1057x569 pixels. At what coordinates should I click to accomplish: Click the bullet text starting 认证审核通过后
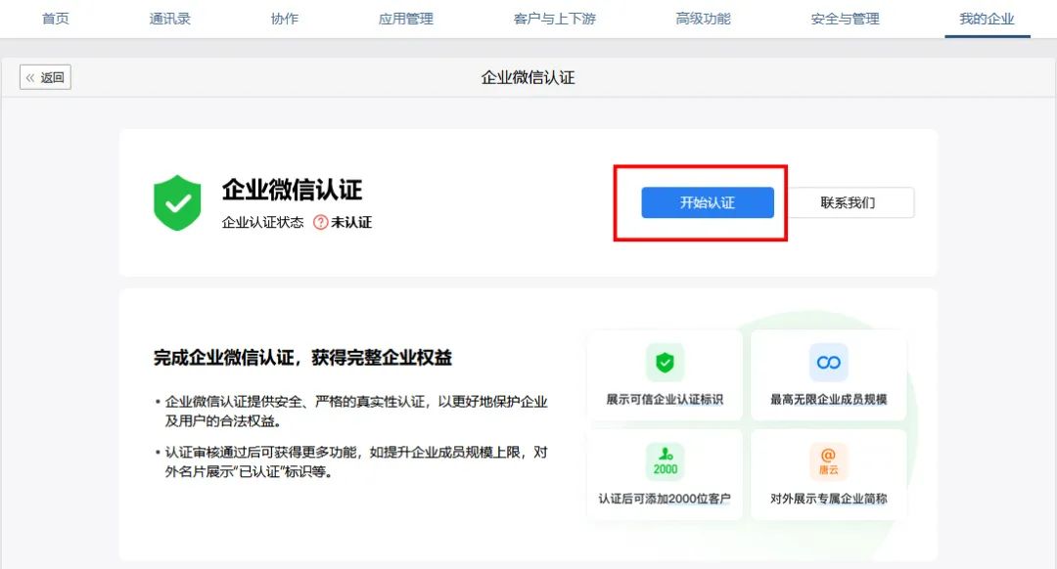click(356, 461)
